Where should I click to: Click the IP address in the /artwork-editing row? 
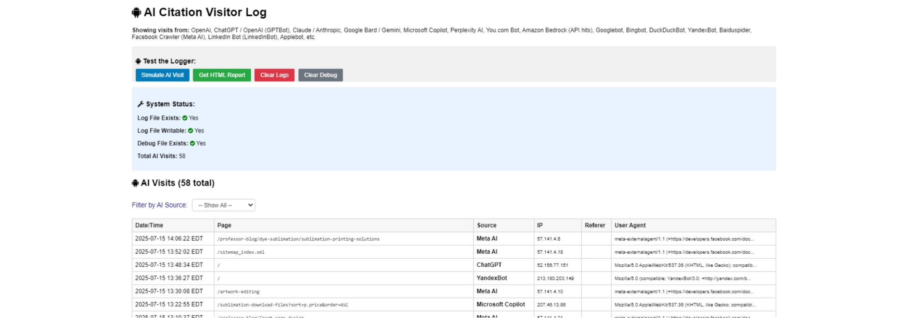coord(550,292)
